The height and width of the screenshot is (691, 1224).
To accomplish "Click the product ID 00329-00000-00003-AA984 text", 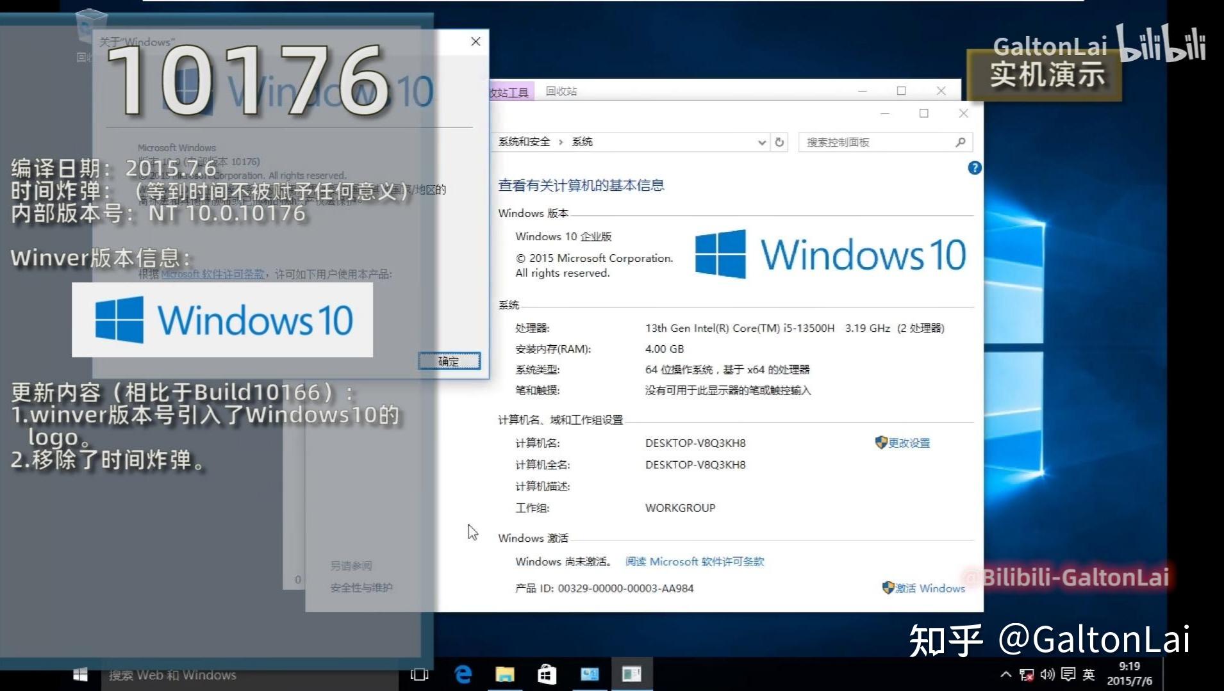I will [x=625, y=589].
